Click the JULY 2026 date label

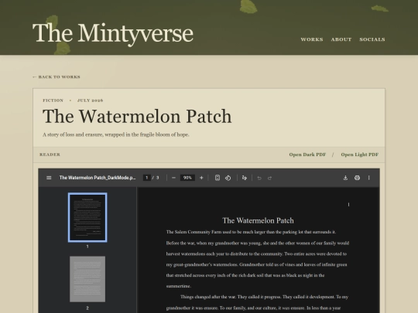click(x=91, y=100)
